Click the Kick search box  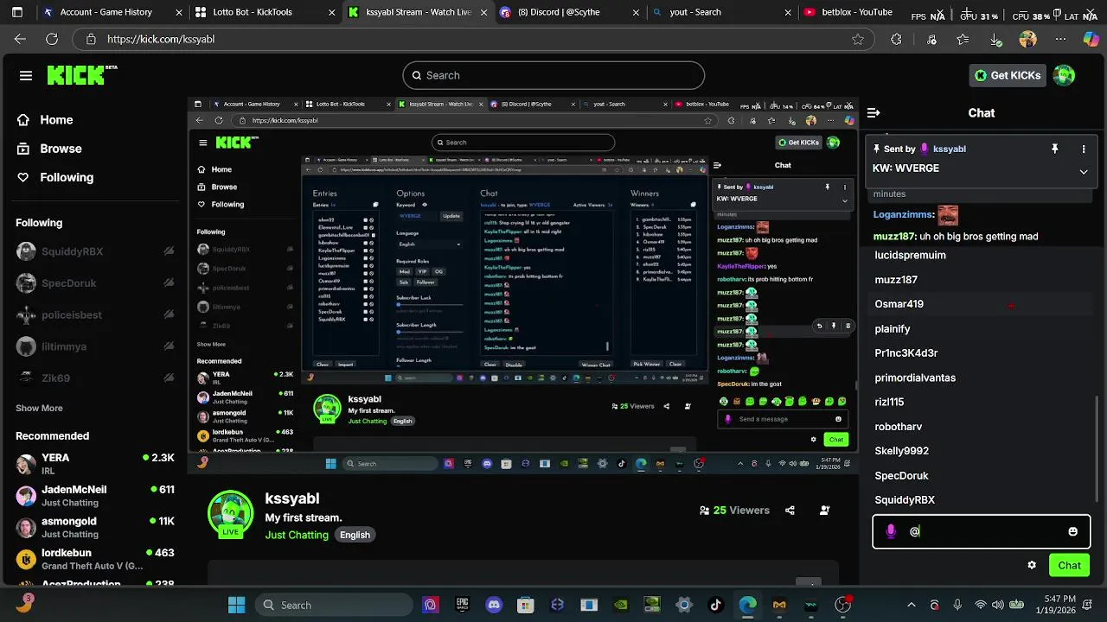(x=553, y=75)
